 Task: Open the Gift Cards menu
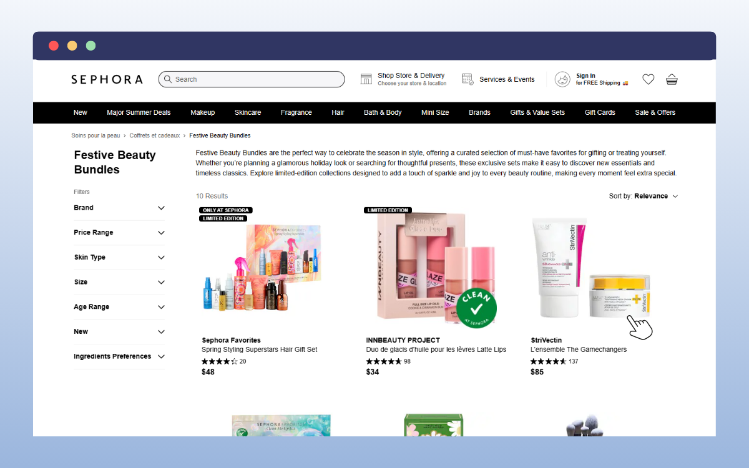tap(600, 112)
